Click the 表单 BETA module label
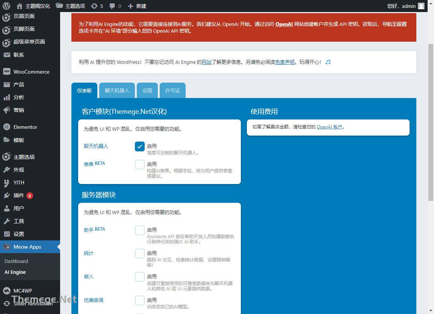Viewport: 434px width, 314px height. click(94, 164)
